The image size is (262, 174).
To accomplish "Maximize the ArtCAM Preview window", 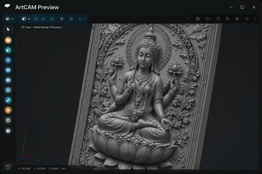I will [243, 7].
